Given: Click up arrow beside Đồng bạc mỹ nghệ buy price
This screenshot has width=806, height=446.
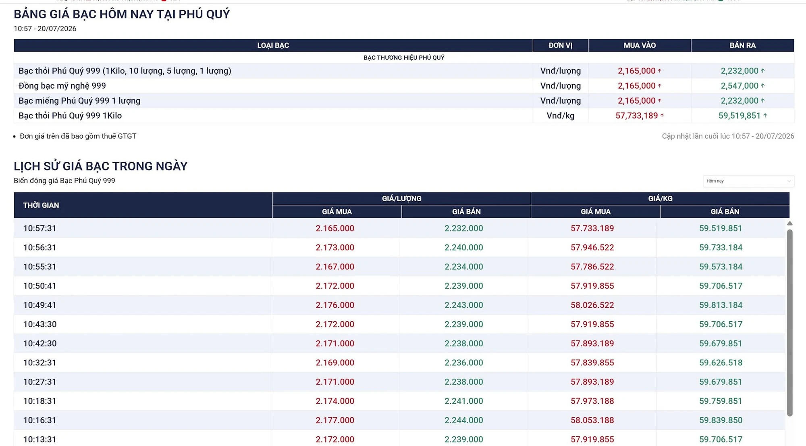Looking at the screenshot, I should [659, 85].
